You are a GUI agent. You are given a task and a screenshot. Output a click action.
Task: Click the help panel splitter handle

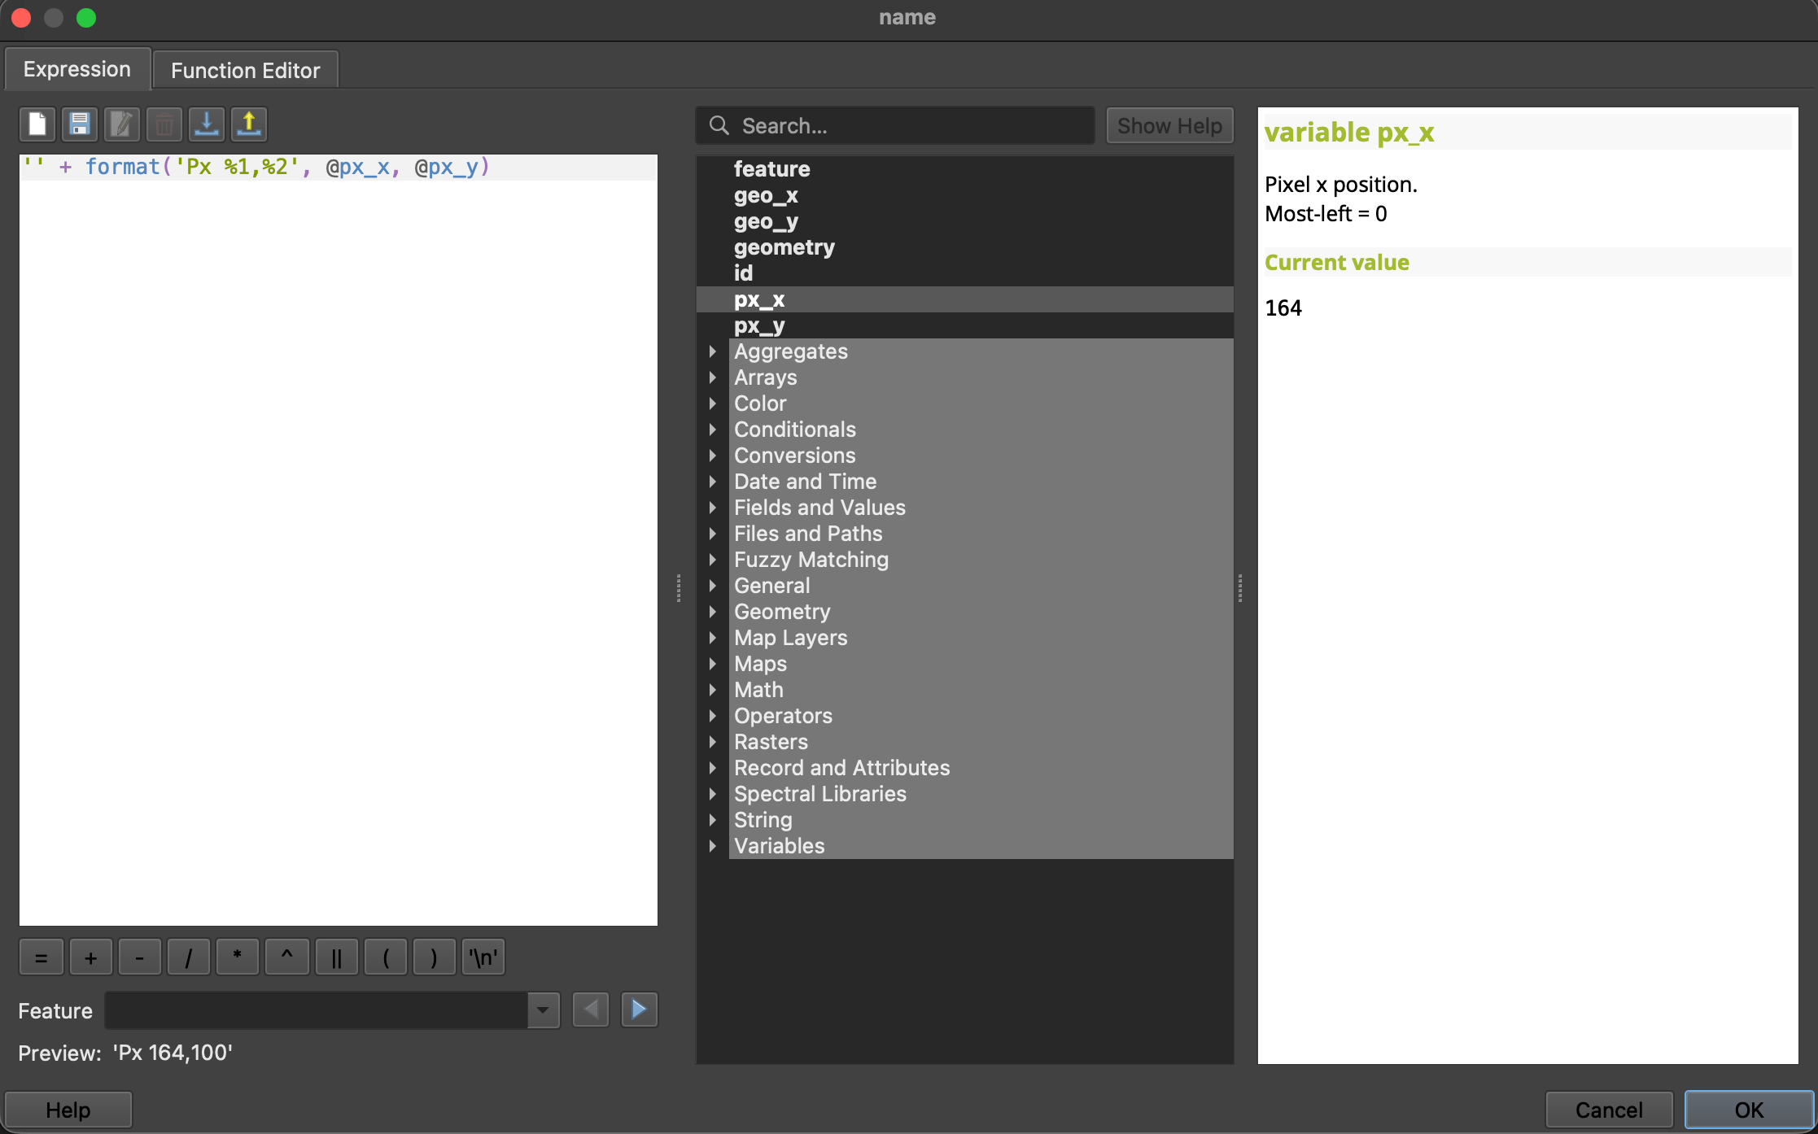point(1240,587)
